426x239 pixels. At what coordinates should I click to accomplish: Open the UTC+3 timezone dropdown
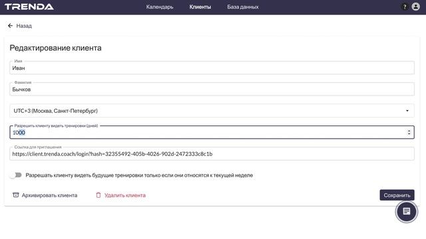coord(212,111)
